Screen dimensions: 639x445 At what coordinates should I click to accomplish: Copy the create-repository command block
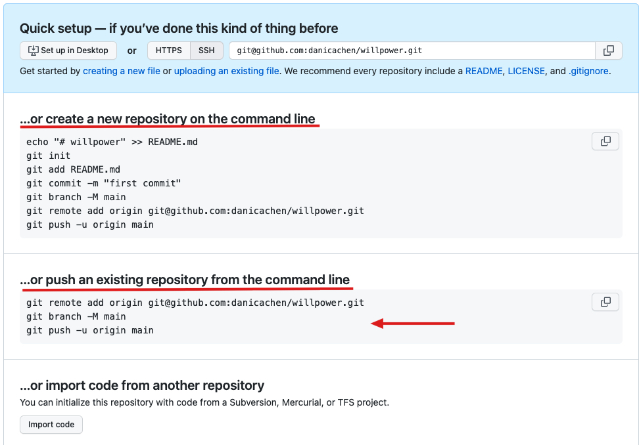click(x=605, y=141)
